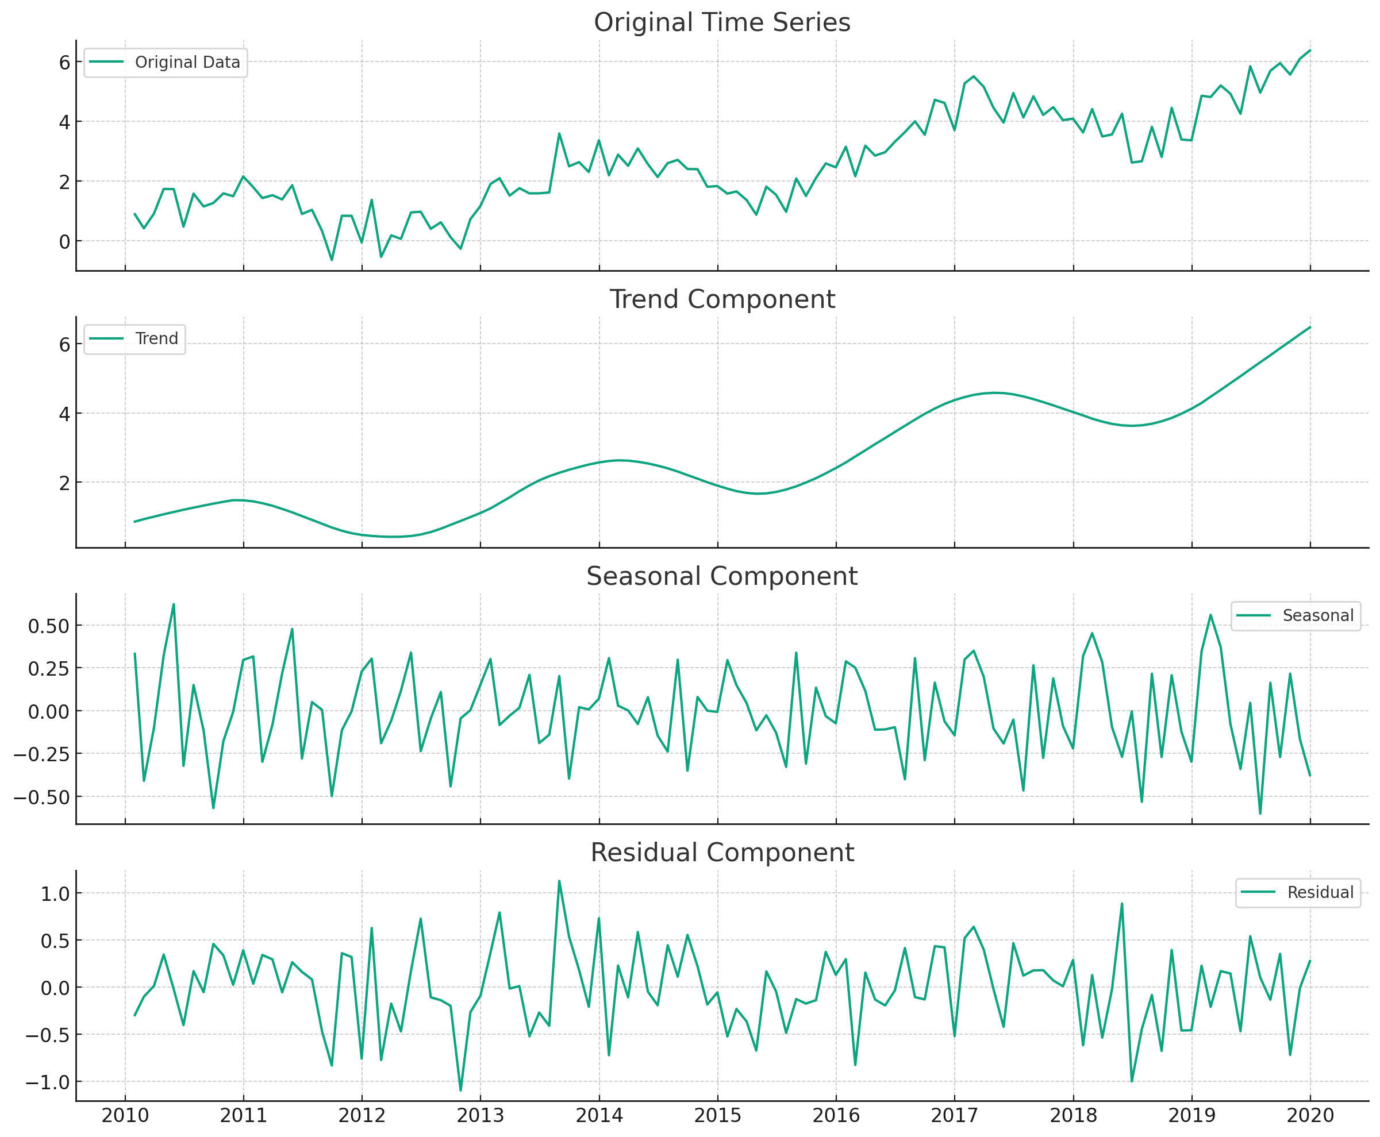This screenshot has width=1380, height=1137.
Task: Click the green line sample in Original Data legend
Action: [x=106, y=62]
